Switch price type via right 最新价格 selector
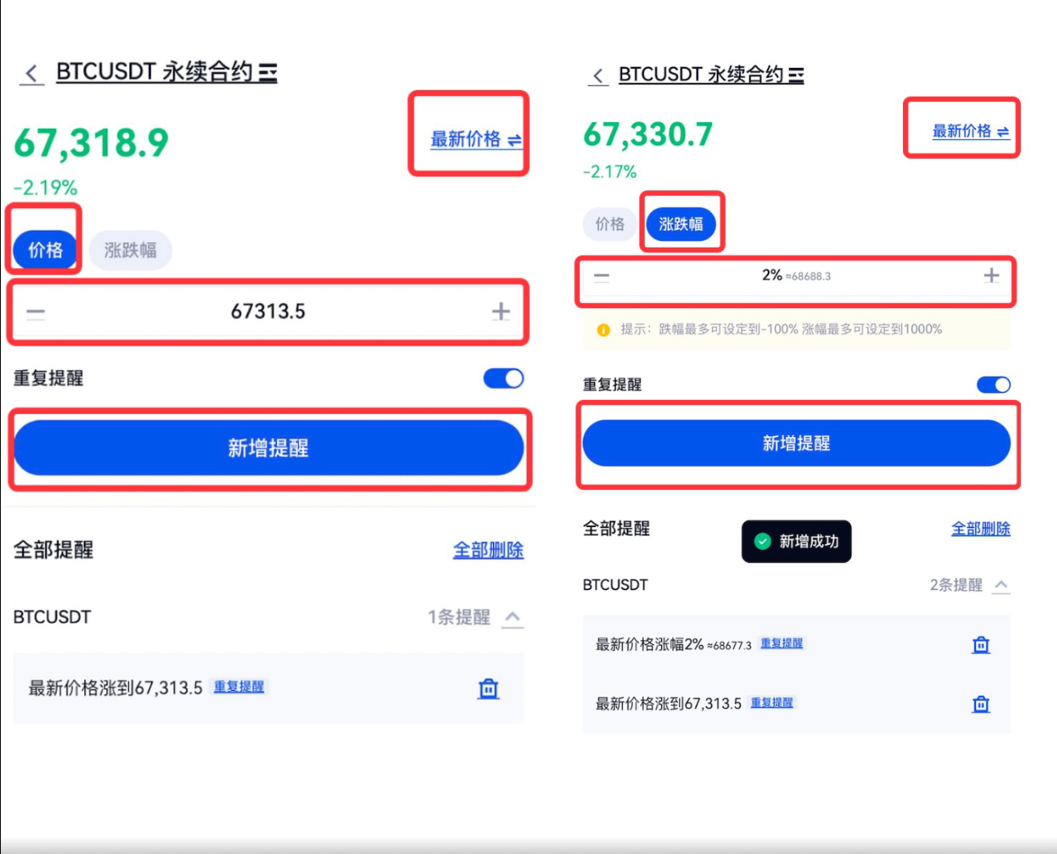The width and height of the screenshot is (1057, 854). click(x=970, y=131)
